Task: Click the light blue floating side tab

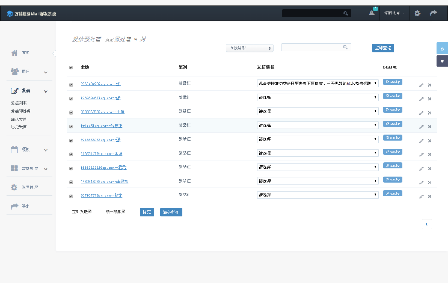Action: tap(442, 48)
